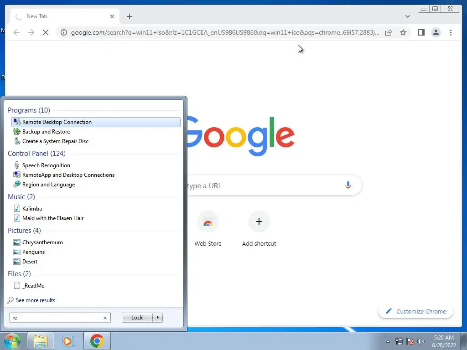This screenshot has width=467, height=350.
Task: Expand Control Panel (124) results header
Action: pyautogui.click(x=36, y=153)
